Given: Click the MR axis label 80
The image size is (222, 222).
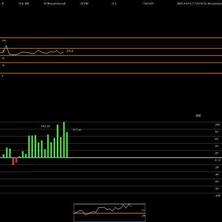Looking at the screenshot, I should (x=217, y=132).
